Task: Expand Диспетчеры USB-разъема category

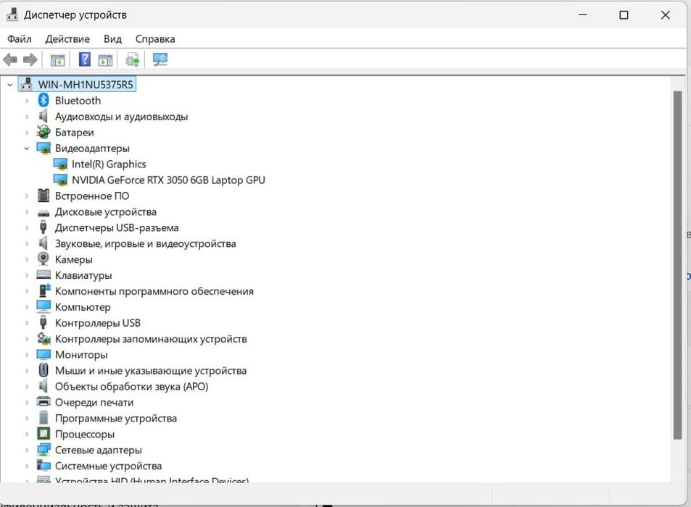Action: point(27,227)
